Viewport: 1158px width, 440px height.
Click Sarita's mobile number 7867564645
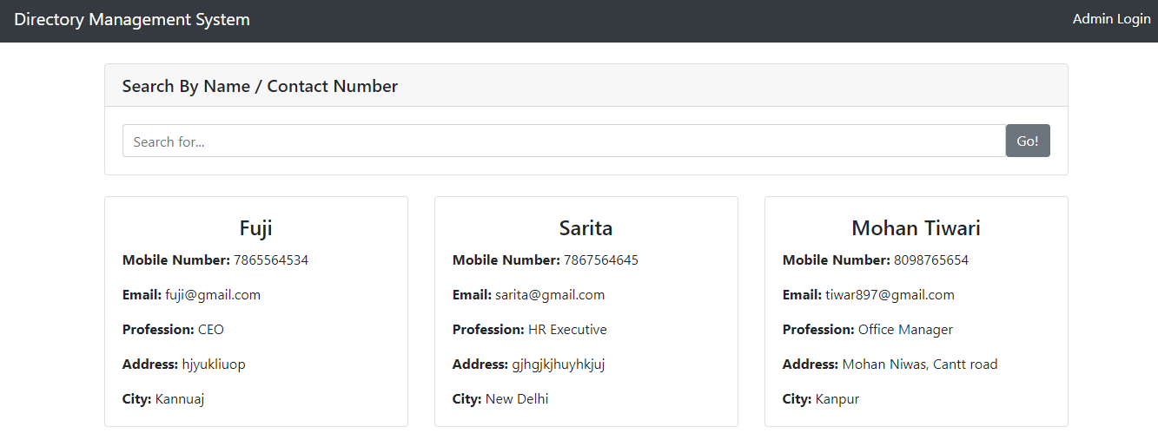(x=601, y=260)
